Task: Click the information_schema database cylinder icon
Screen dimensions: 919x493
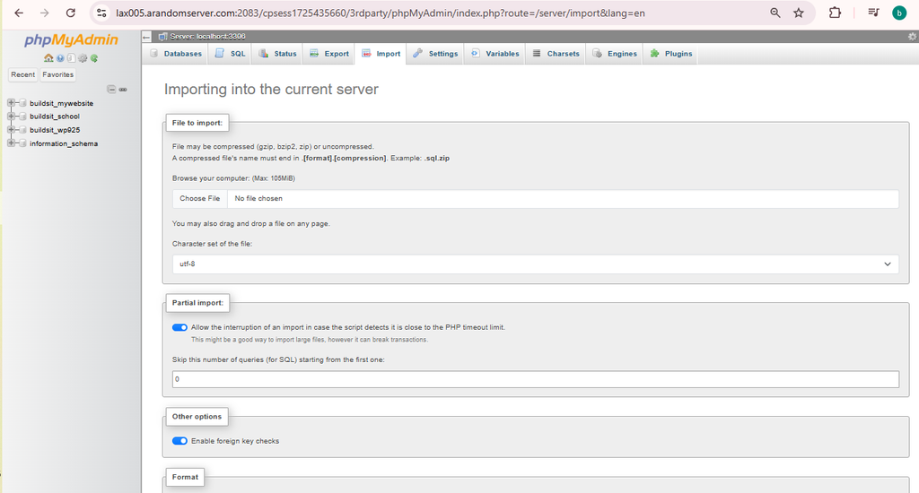Action: (x=22, y=143)
